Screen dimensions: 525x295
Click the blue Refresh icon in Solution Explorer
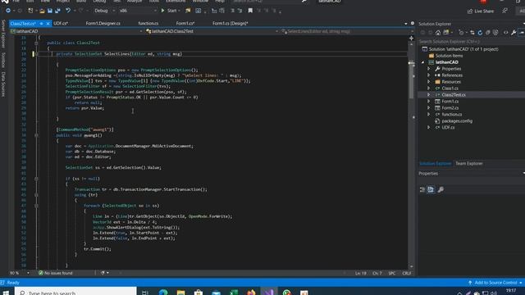pos(480,33)
